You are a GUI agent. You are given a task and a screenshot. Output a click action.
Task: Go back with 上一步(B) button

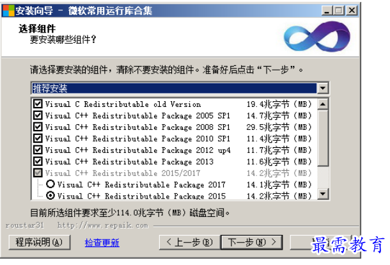click(190, 243)
